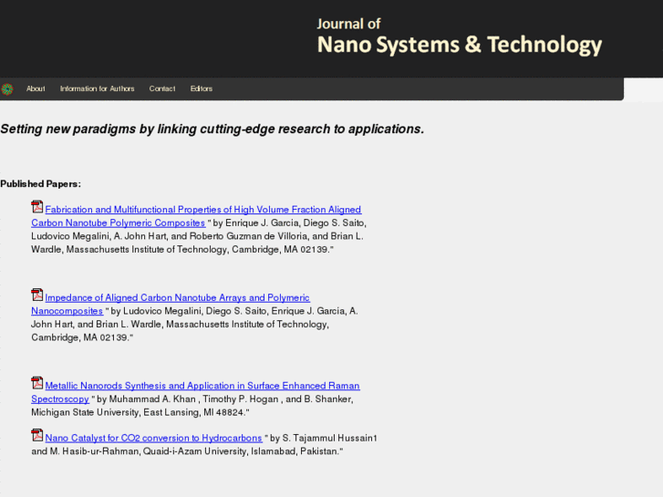Click PDF icon beside Fabrication and Multifunctional Properties paper
The width and height of the screenshot is (663, 497).
(x=37, y=207)
